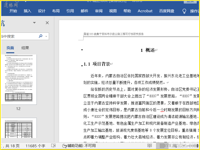Switch to the 视图 ribbon tab
Image resolution: width=200 pixels, height=150 pixels.
[113, 11]
